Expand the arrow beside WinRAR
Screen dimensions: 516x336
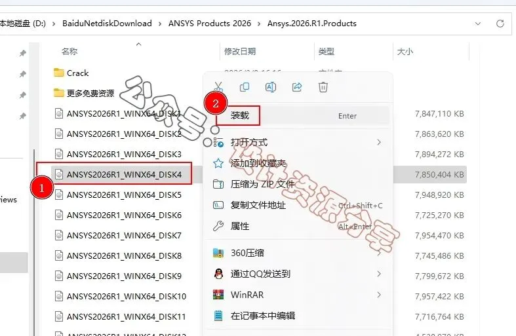379,295
